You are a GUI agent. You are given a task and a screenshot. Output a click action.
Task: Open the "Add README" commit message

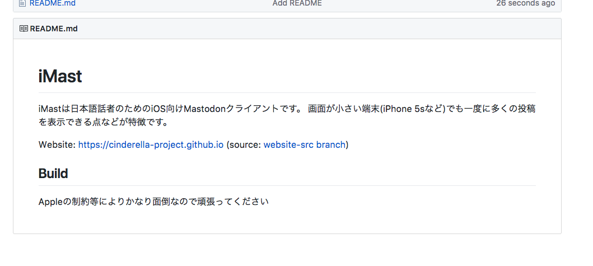pyautogui.click(x=297, y=3)
